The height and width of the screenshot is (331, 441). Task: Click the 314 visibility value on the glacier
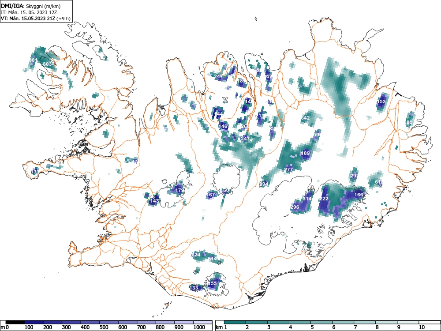click(307, 199)
